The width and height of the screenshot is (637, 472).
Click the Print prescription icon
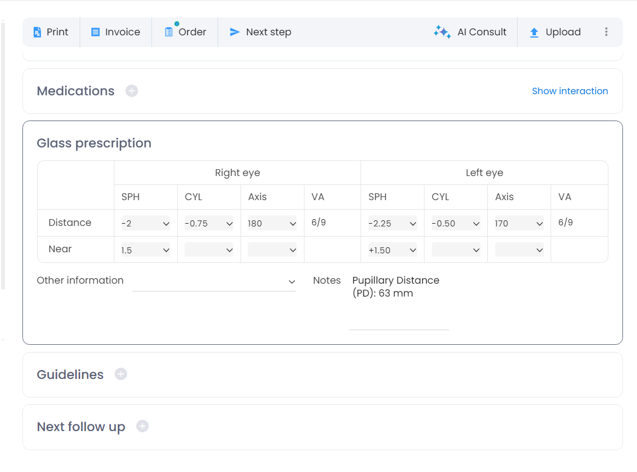pos(38,33)
